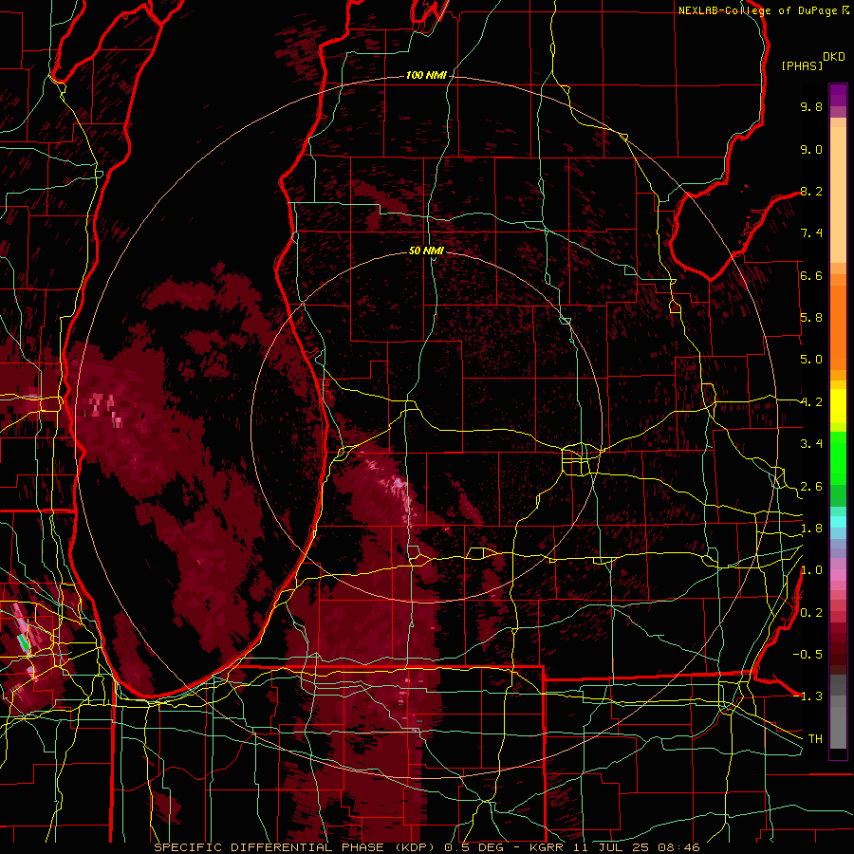Click the [PHAS] legend title
The image size is (854, 854).
(802, 65)
